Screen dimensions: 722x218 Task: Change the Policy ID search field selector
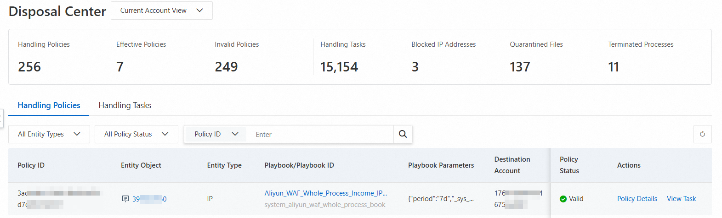tap(216, 134)
